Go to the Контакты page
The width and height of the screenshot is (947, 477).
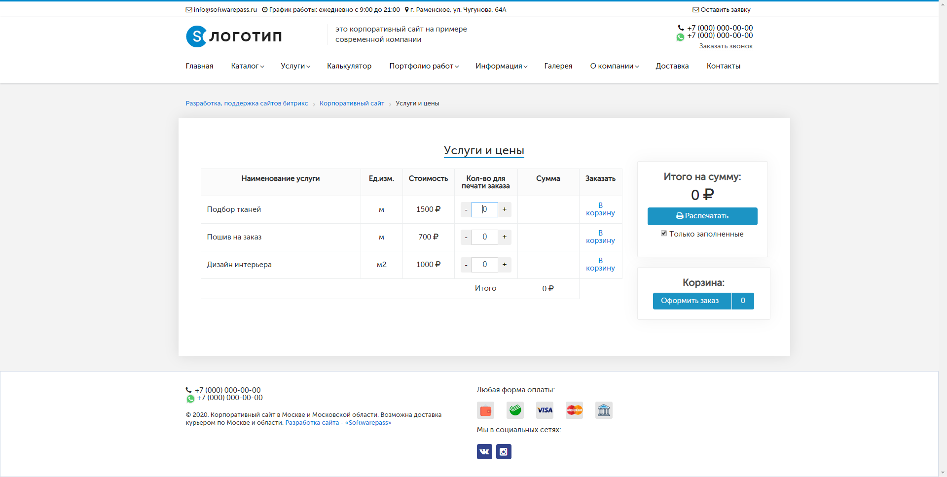coord(723,66)
